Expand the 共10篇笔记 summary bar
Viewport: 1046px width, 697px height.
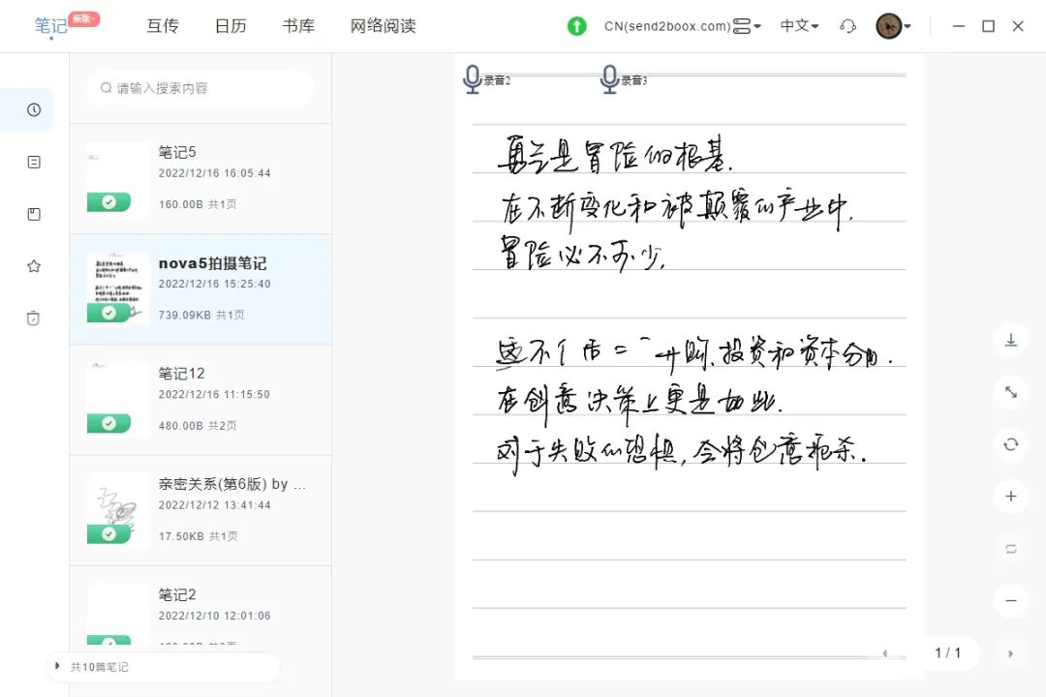click(58, 667)
